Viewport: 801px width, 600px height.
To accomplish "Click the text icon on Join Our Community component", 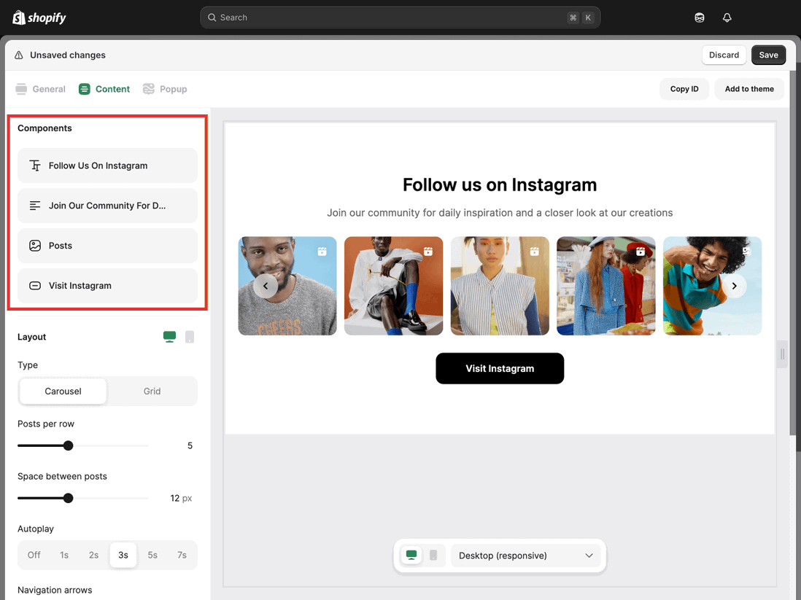I will click(34, 206).
